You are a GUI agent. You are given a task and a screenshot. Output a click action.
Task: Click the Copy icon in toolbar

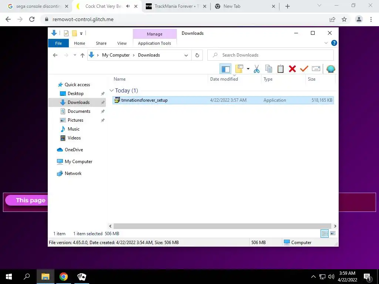[269, 69]
